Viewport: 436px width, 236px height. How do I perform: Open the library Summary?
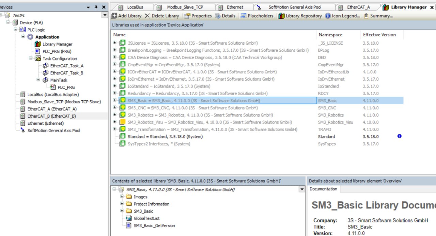pos(378,16)
